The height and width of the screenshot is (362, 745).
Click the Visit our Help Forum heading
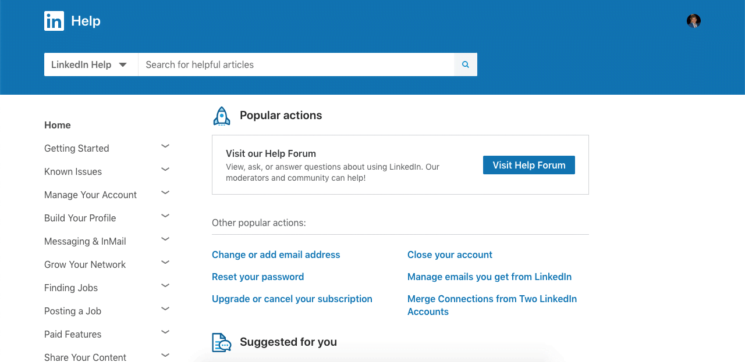click(271, 153)
